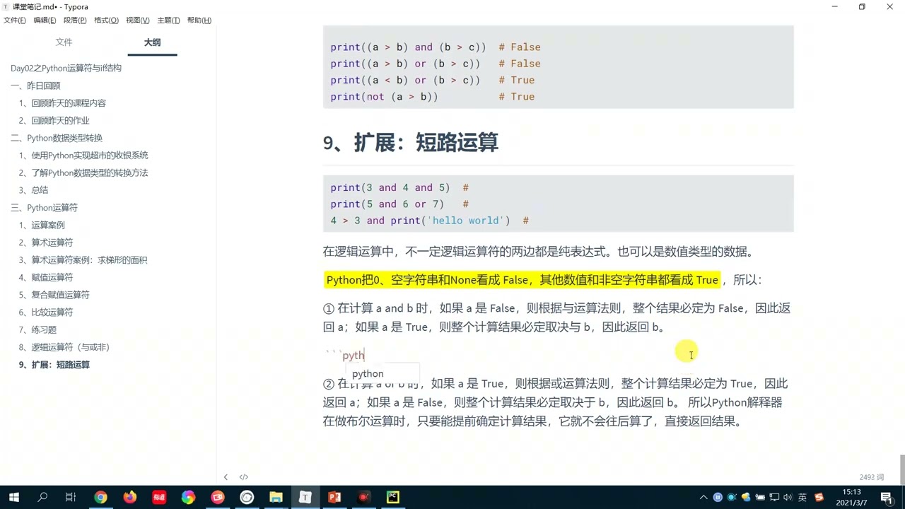Go to outline item 三、Python运算符
Screen dimensions: 905x509
tap(44, 208)
